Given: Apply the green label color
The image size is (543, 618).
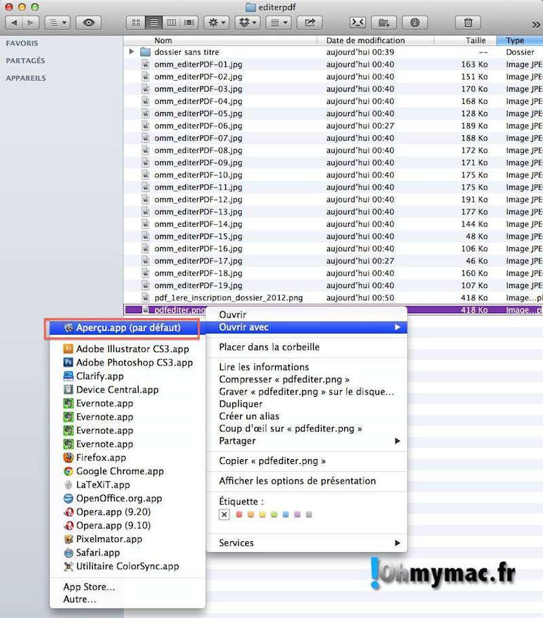Looking at the screenshot, I should coord(274,514).
